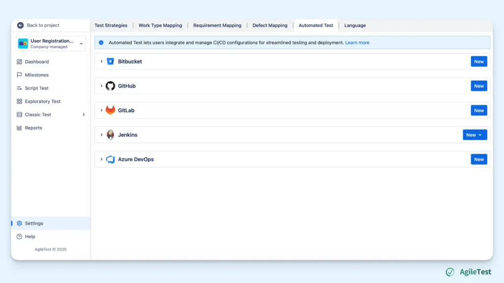Screen dimensions: 504x283
Task: Click the GitHub row title
Action: (x=126, y=85)
